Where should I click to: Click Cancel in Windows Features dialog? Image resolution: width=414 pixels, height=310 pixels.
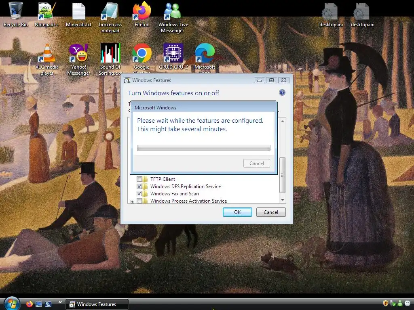click(x=271, y=212)
